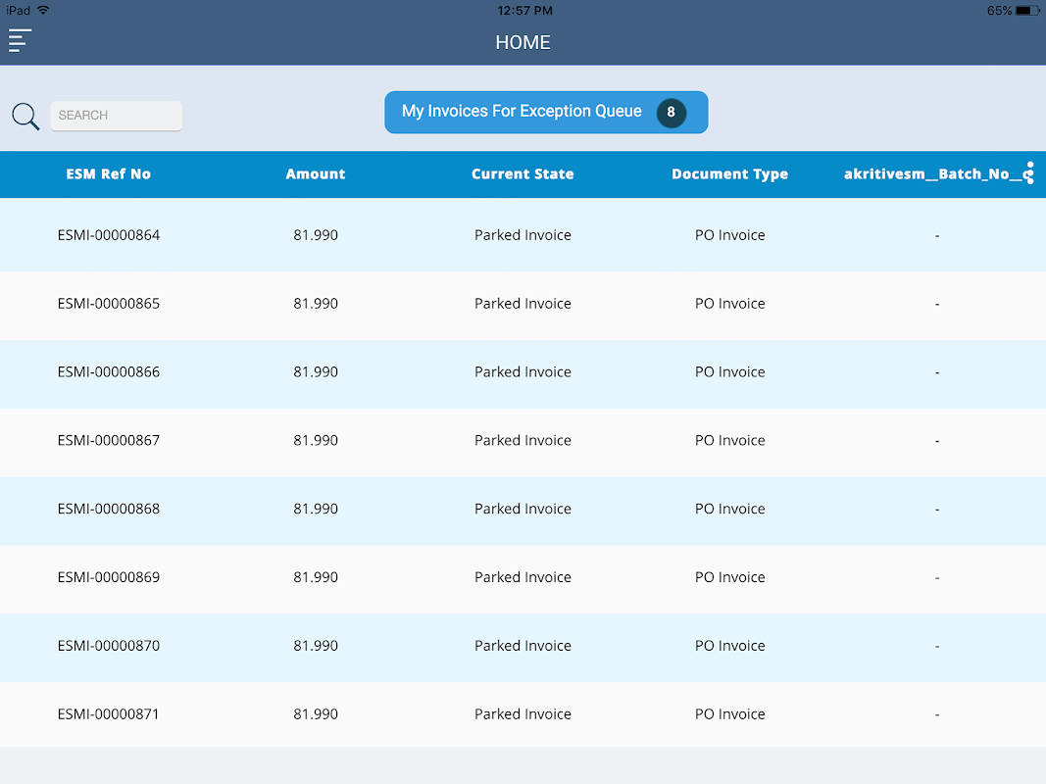Tap the Wi-Fi status icon

[43, 10]
